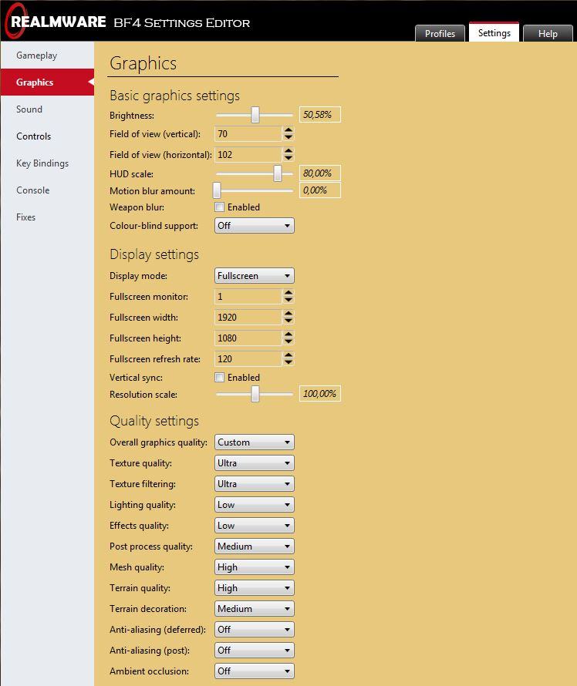Open the Overall graphics quality dropdown
The image size is (577, 686).
coord(255,442)
